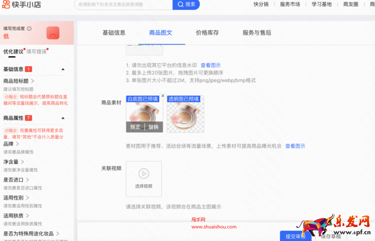Viewport: 375px width, 241px height.
Task: Collapse the 基础信息 sidebar section
Action: (x=63, y=69)
